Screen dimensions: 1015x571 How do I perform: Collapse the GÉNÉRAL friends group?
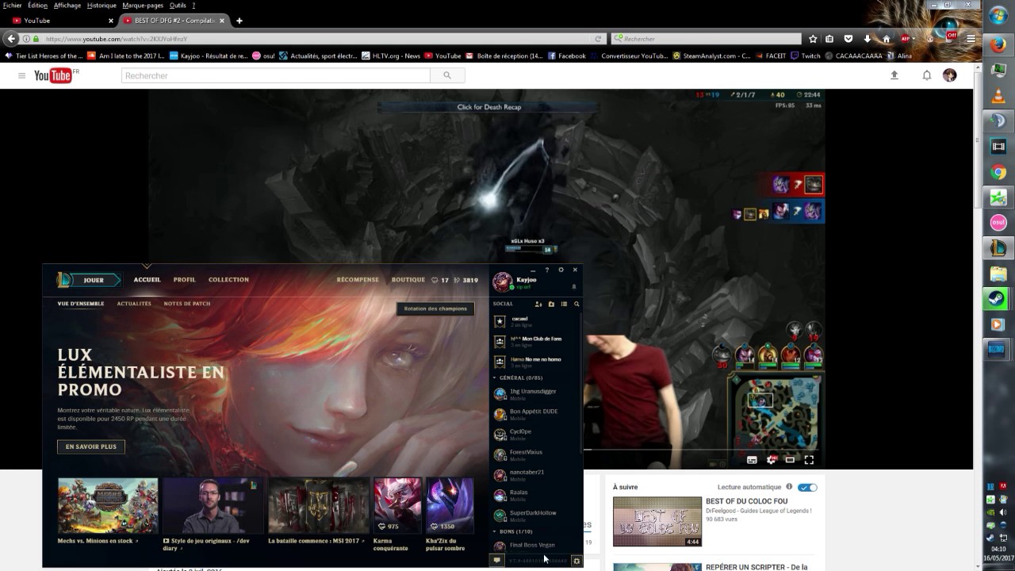coord(495,377)
